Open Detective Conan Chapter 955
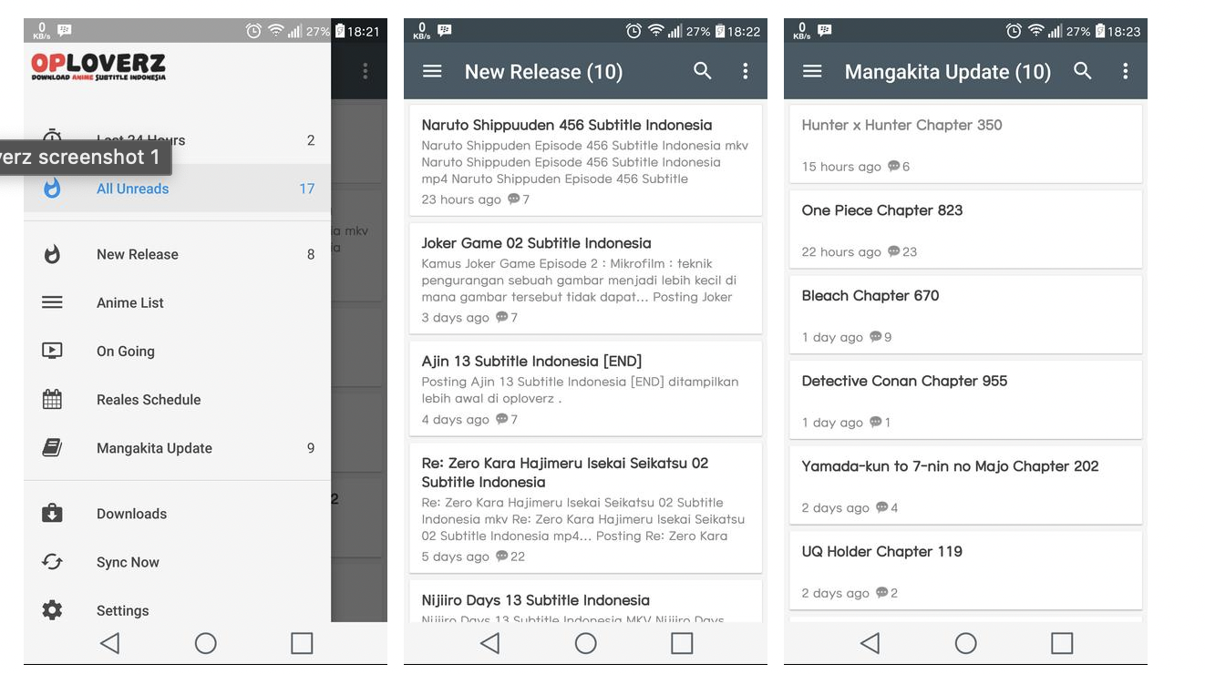1205x674 pixels. 965,400
